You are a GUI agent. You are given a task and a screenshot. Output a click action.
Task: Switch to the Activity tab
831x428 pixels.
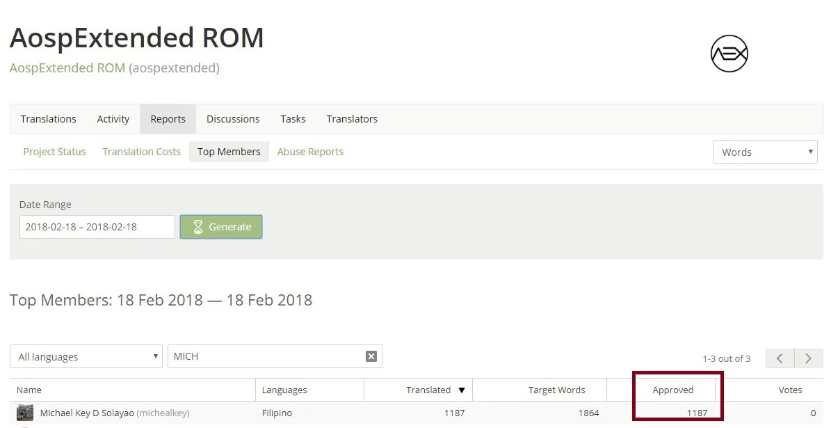click(113, 119)
